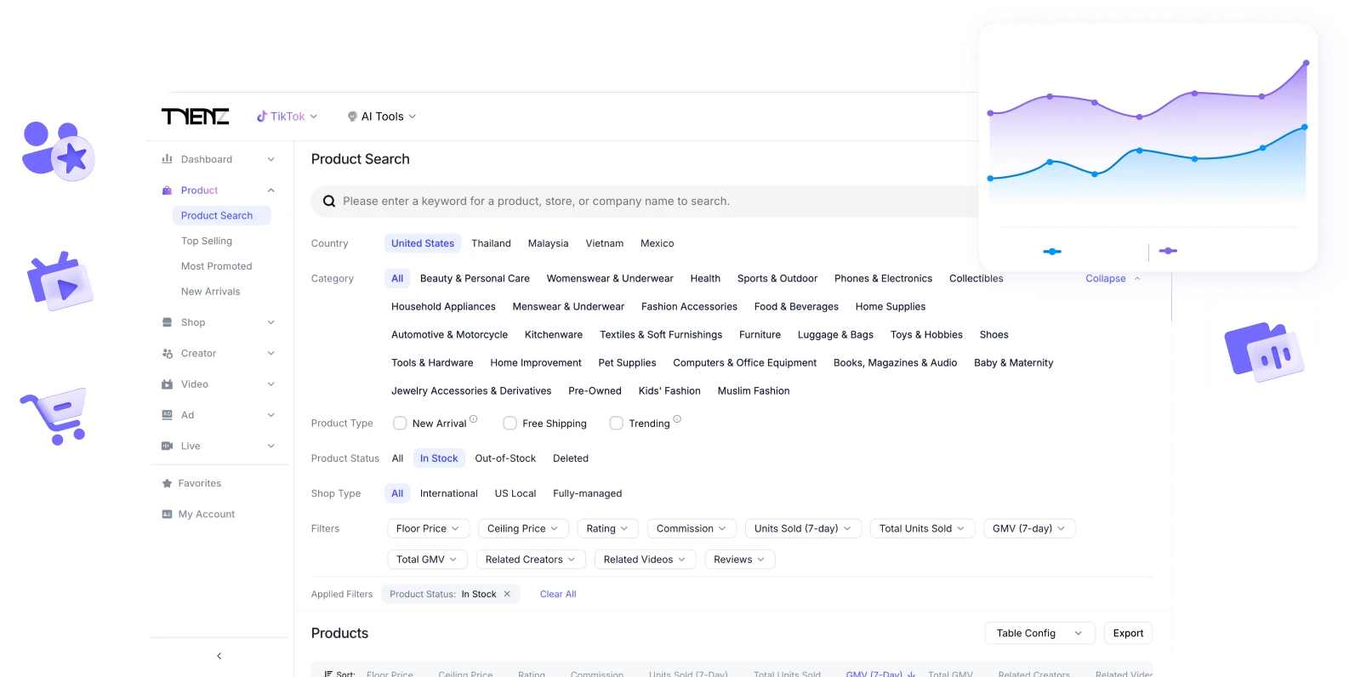Open the New Arrivals menu item
The image size is (1355, 677).
pos(211,292)
